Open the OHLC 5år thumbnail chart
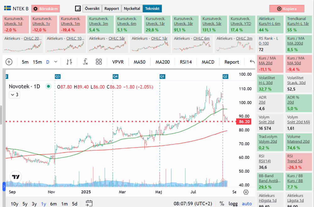314x207 pixels. (x=108, y=44)
